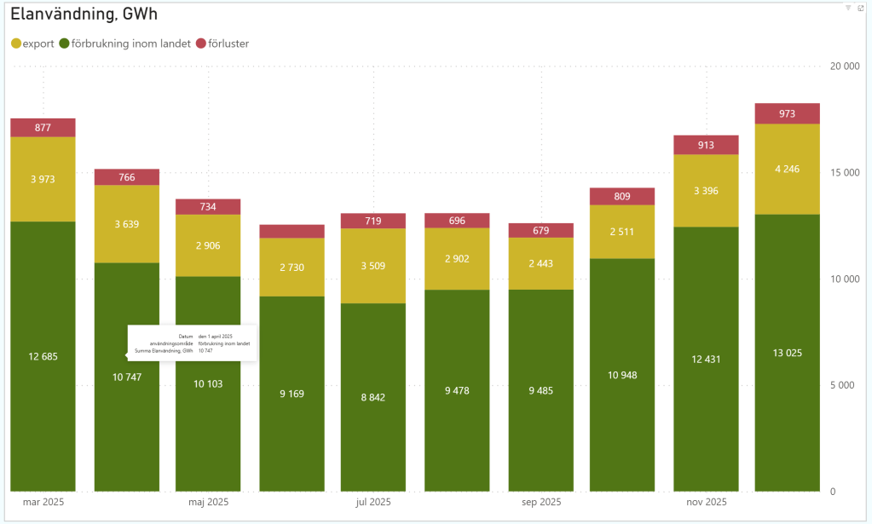Select the förluster legend label
872x524 pixels.
(228, 43)
